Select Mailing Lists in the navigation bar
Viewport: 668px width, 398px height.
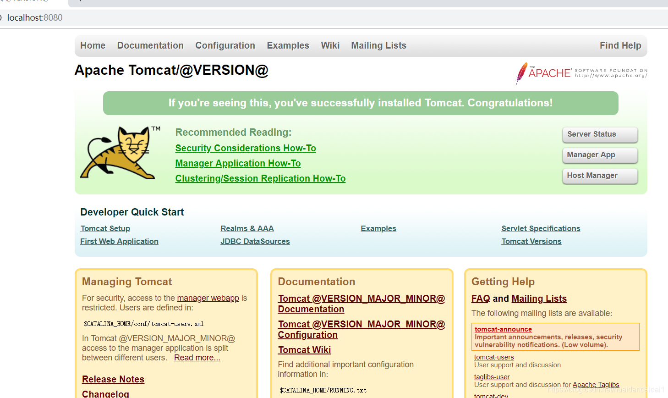[379, 45]
